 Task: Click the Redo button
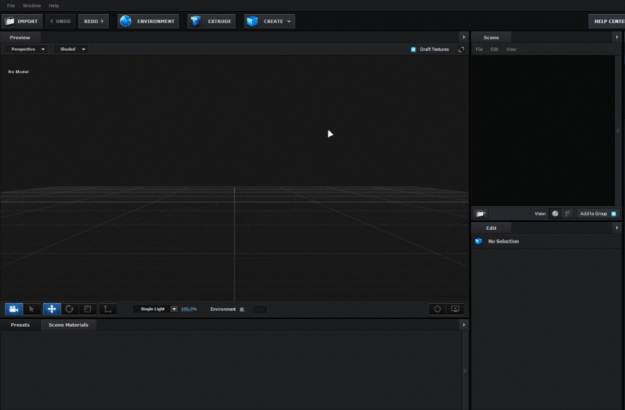[93, 21]
